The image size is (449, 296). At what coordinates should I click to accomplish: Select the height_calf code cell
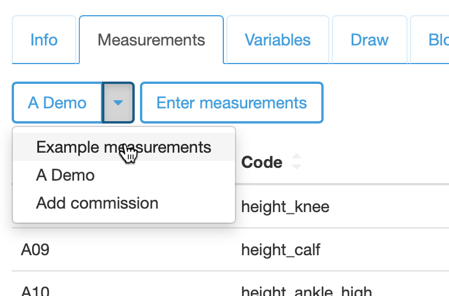pos(280,250)
